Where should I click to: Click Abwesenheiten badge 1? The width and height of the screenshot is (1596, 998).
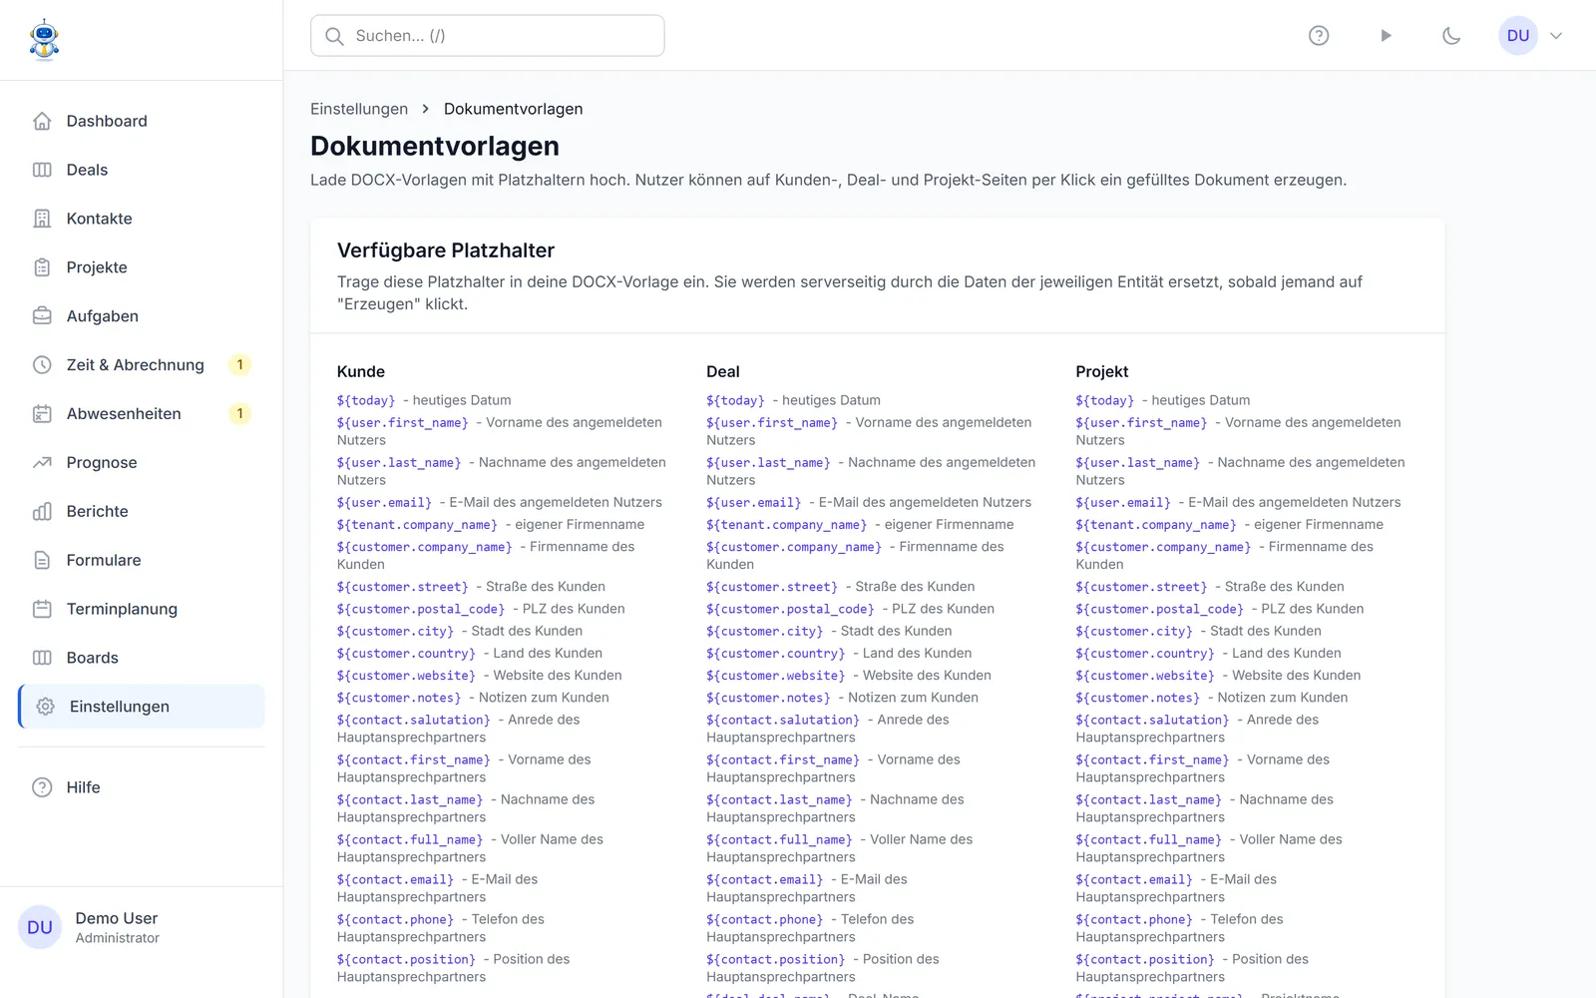pyautogui.click(x=239, y=414)
